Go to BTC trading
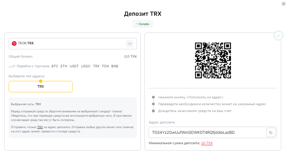The height and width of the screenshot is (156, 287). click(x=55, y=66)
